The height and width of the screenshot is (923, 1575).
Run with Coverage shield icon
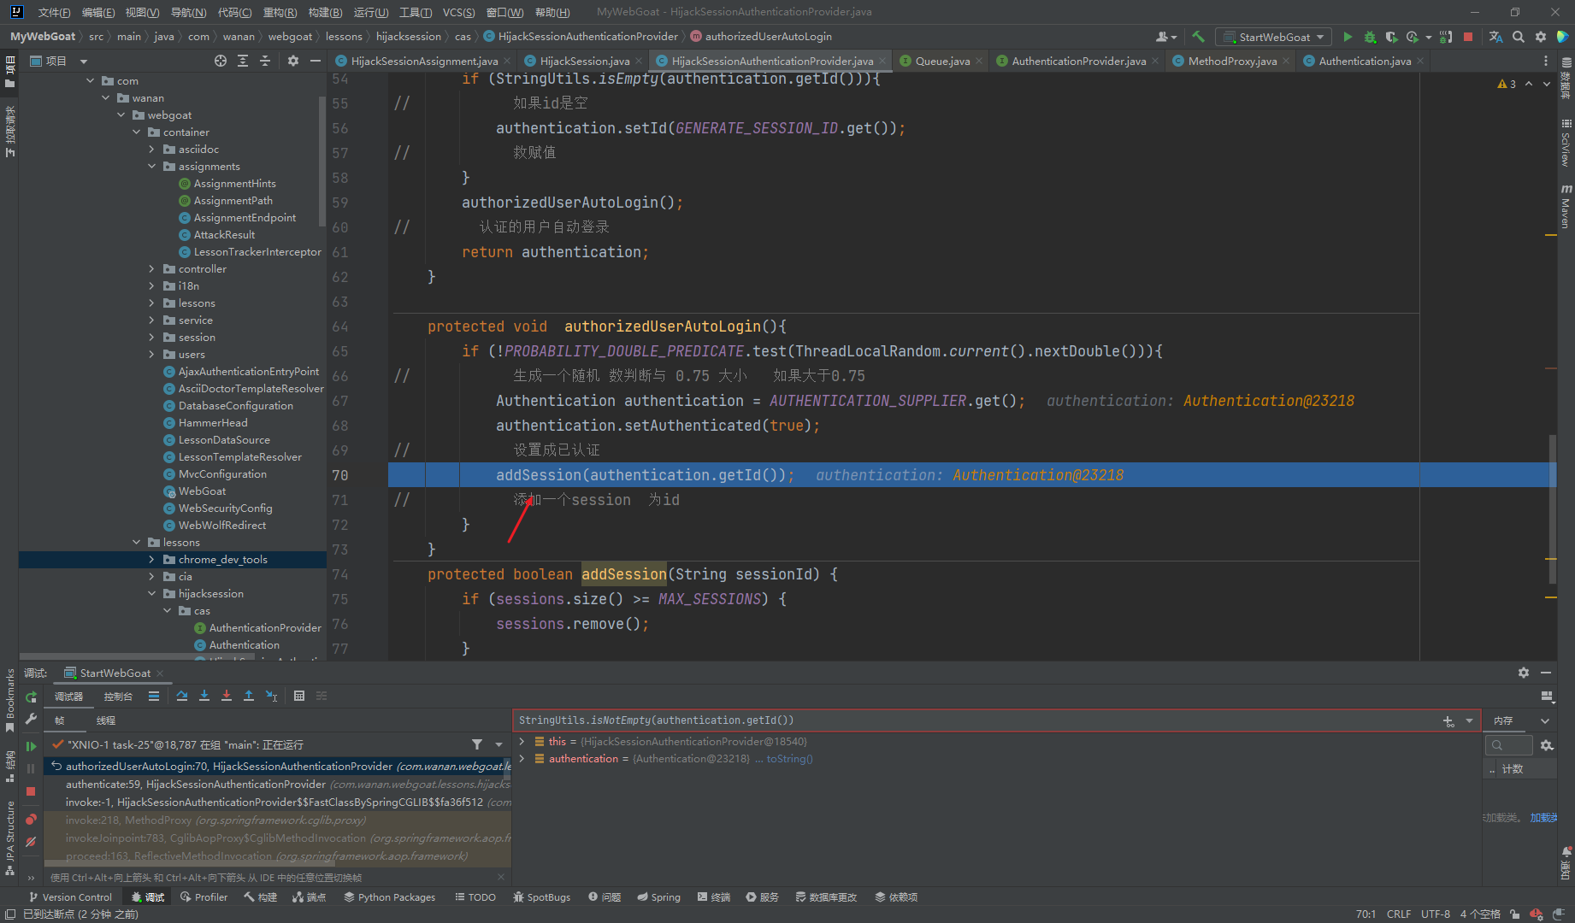tap(1391, 37)
